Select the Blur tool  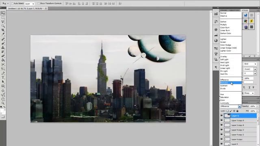coord(3,64)
